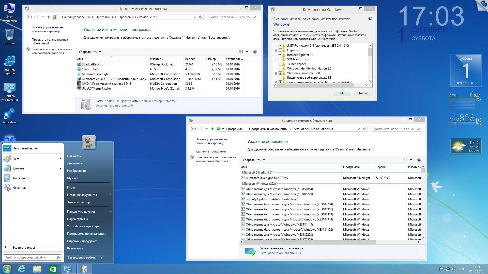
Task: Click user avatar picture in Start menu
Action: pyautogui.click(x=89, y=142)
